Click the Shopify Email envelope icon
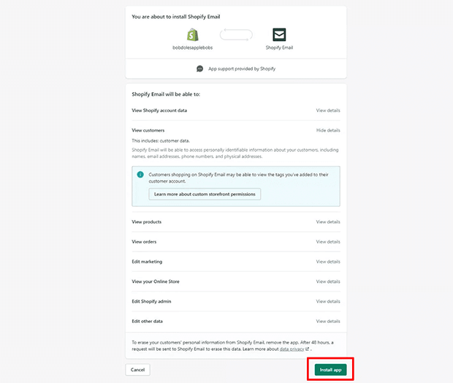Image resolution: width=453 pixels, height=383 pixels. [x=279, y=34]
